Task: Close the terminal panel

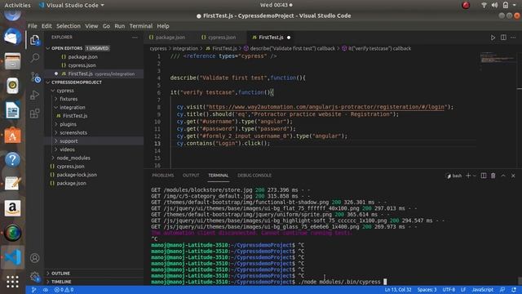Action: (513, 176)
